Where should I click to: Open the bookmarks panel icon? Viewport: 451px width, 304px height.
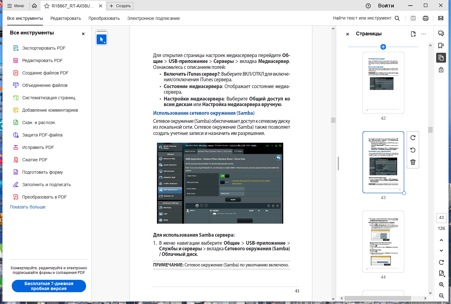pos(441,46)
